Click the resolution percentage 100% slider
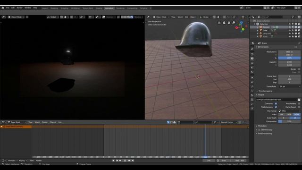 [289, 58]
